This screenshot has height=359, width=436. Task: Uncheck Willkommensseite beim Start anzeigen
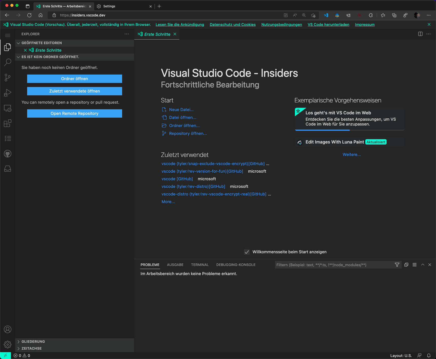click(x=247, y=252)
